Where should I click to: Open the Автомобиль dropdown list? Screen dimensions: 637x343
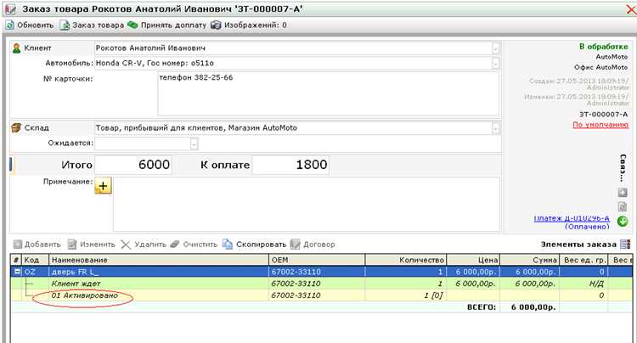click(x=495, y=64)
